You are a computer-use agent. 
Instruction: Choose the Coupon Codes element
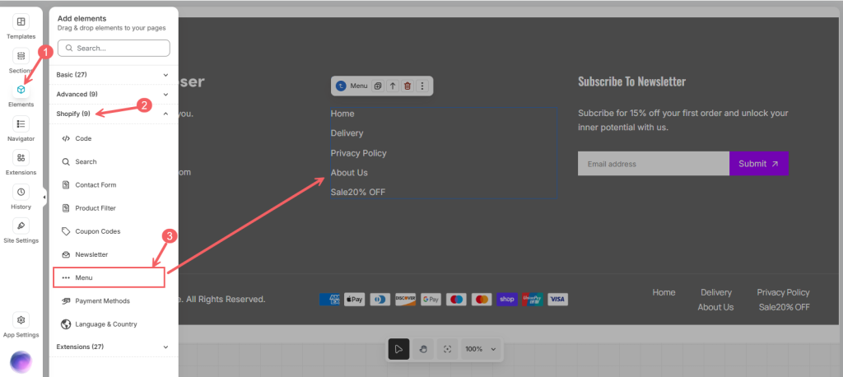(x=97, y=231)
